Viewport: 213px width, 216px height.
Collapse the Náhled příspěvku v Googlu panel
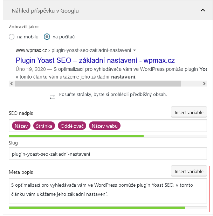(202, 10)
